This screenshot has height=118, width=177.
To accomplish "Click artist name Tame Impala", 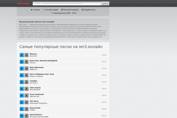I will tap(35, 88).
